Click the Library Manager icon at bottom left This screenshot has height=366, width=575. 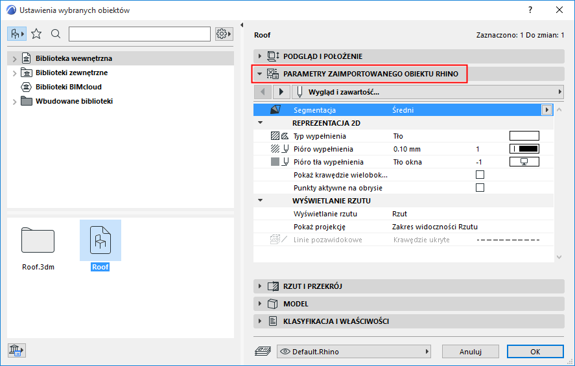tap(16, 350)
